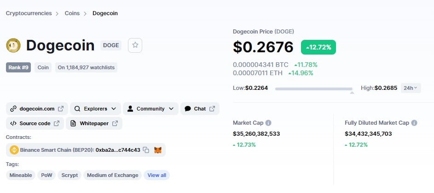Expand the Explorers dropdown
The height and width of the screenshot is (193, 434).
pyautogui.click(x=95, y=109)
